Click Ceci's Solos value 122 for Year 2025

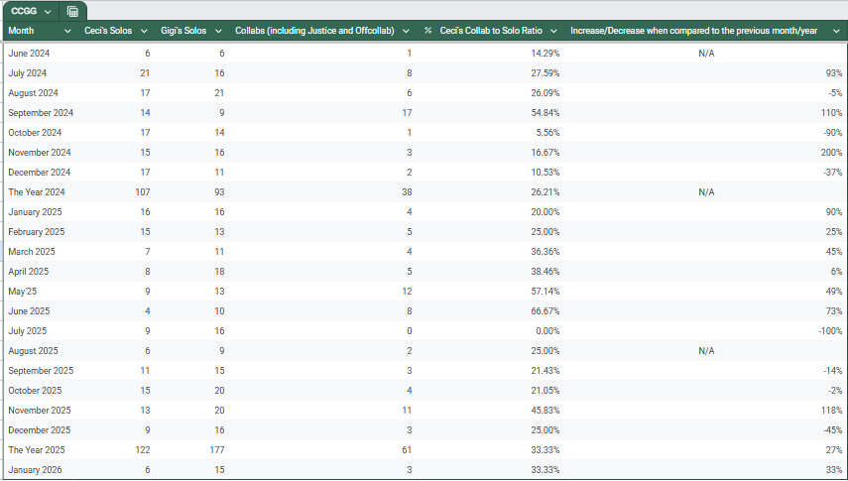pos(143,450)
